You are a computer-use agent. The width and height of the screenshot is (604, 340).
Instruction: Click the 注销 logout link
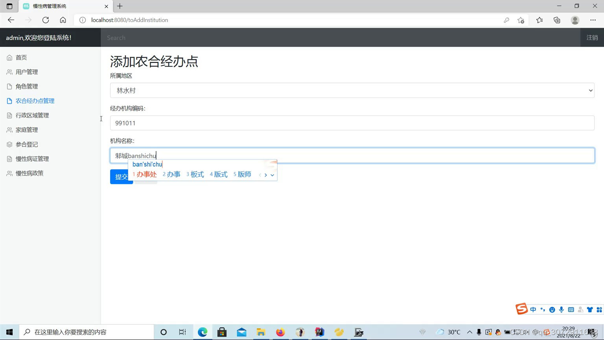pyautogui.click(x=592, y=38)
